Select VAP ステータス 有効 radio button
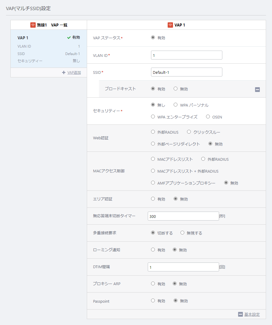 [x=153, y=37]
